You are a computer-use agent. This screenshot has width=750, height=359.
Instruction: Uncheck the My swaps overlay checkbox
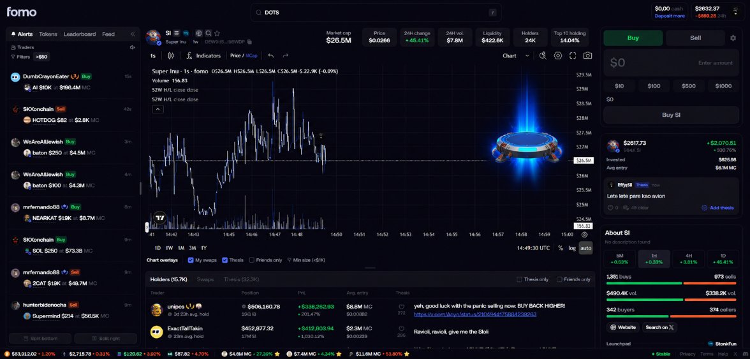pyautogui.click(x=191, y=260)
